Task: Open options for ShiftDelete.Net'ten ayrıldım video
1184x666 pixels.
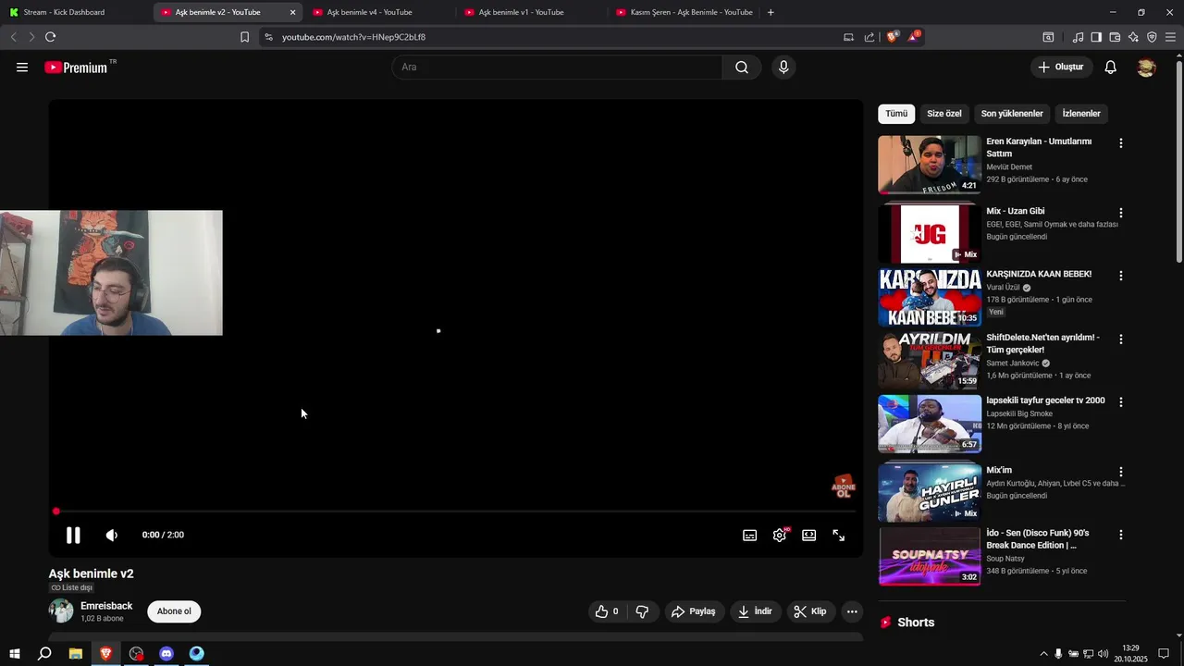Action: pyautogui.click(x=1121, y=339)
